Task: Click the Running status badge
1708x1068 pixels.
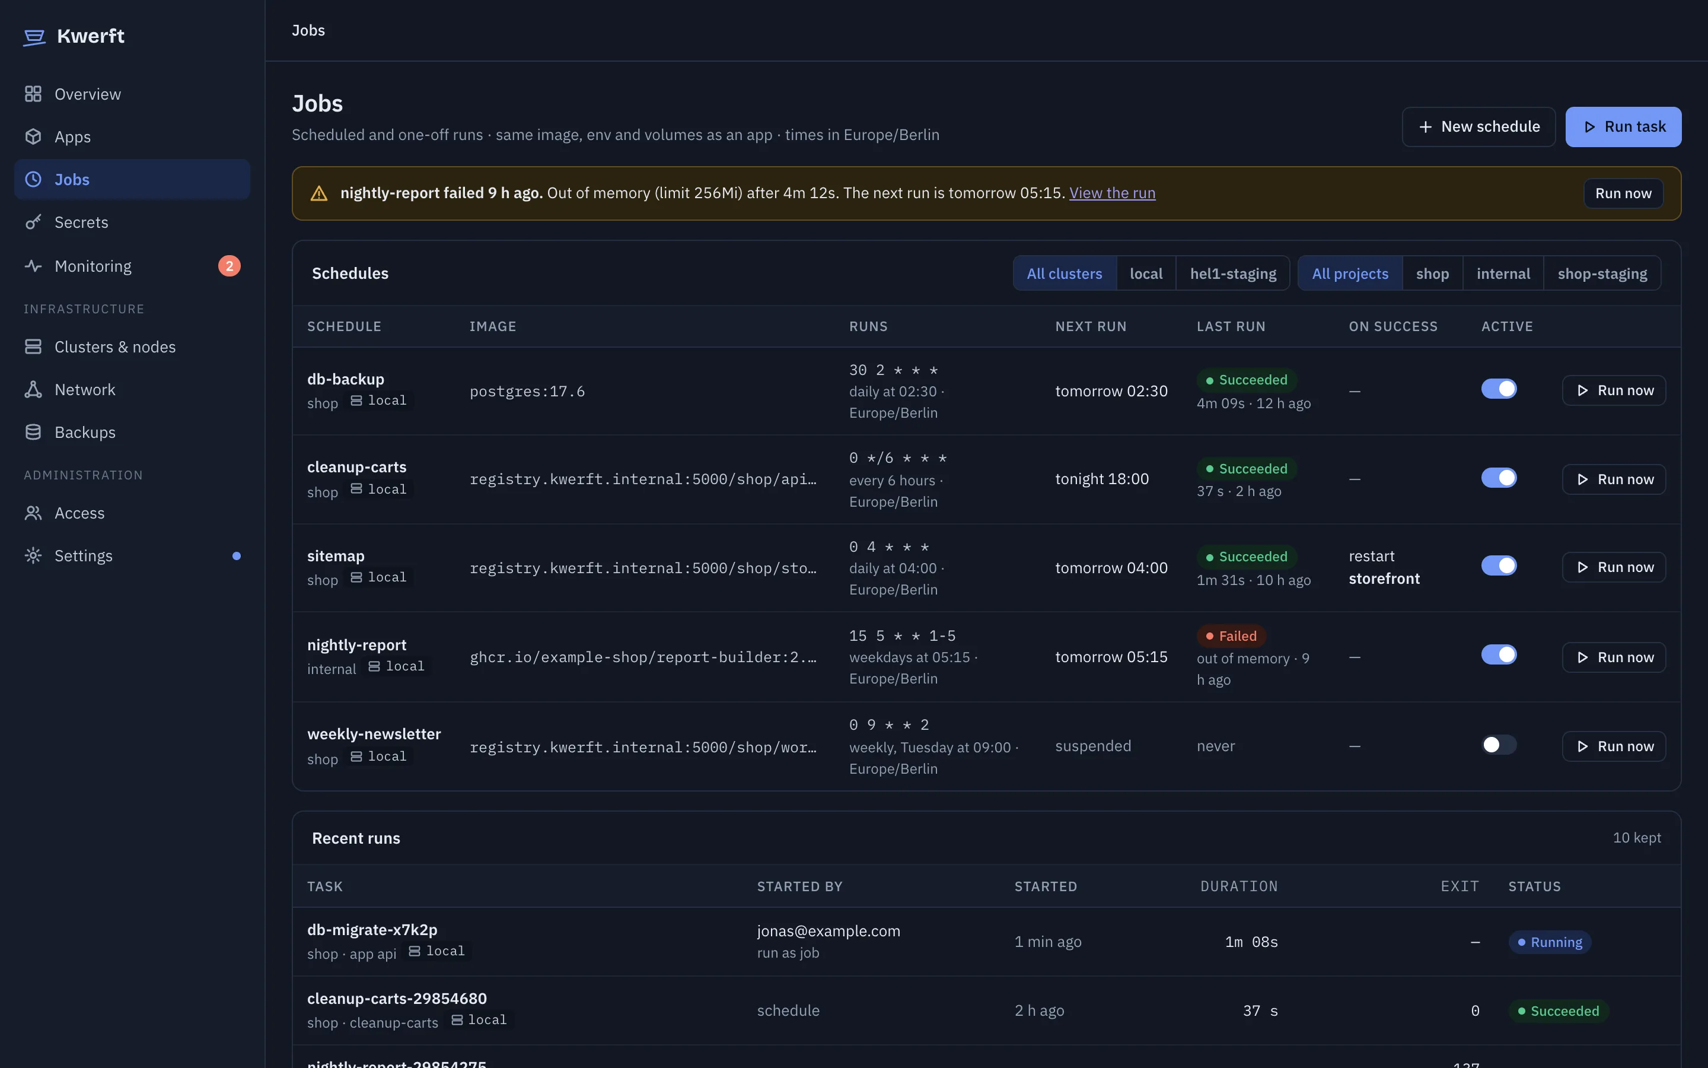Action: tap(1549, 942)
